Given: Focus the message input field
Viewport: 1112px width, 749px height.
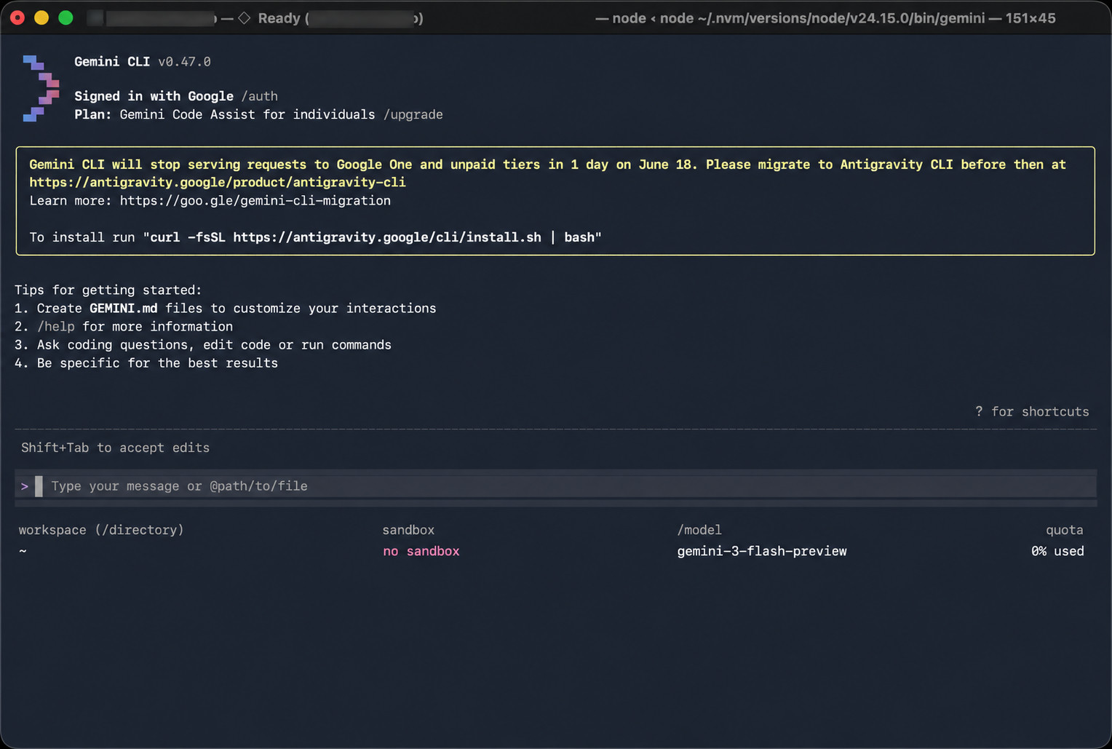Looking at the screenshot, I should [555, 486].
